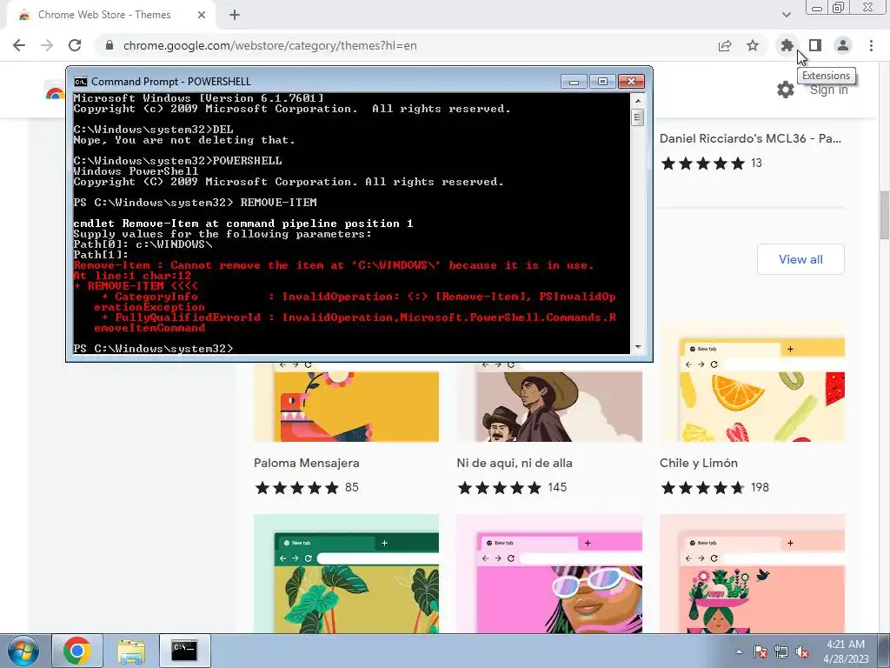Click the taskbar clock 4:21 AM
This screenshot has height=668, width=890.
846,645
